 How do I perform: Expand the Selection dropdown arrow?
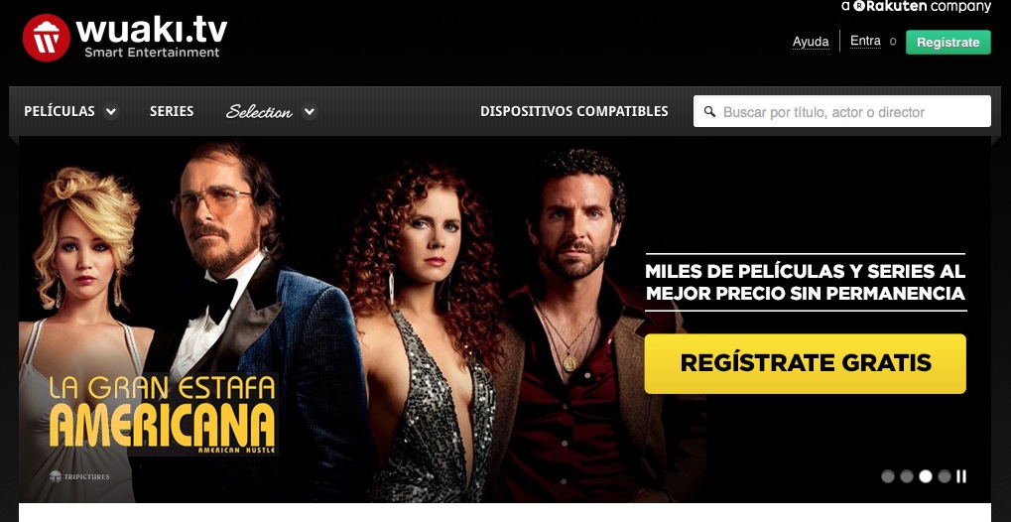tap(310, 111)
